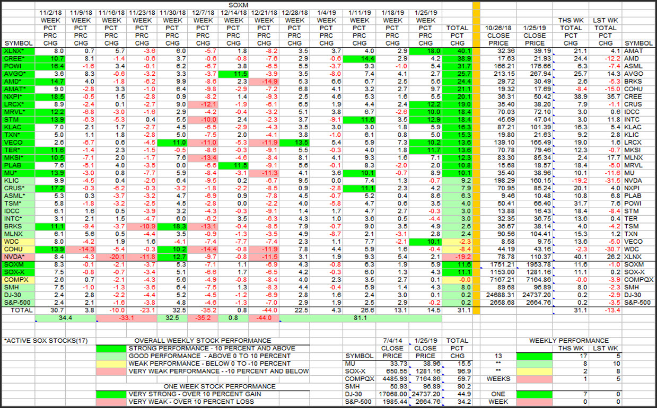657x408 pixels.
Task: Click the OVERALL WEEKLY STOCK PERFORMANCE heading
Action: 203,341
